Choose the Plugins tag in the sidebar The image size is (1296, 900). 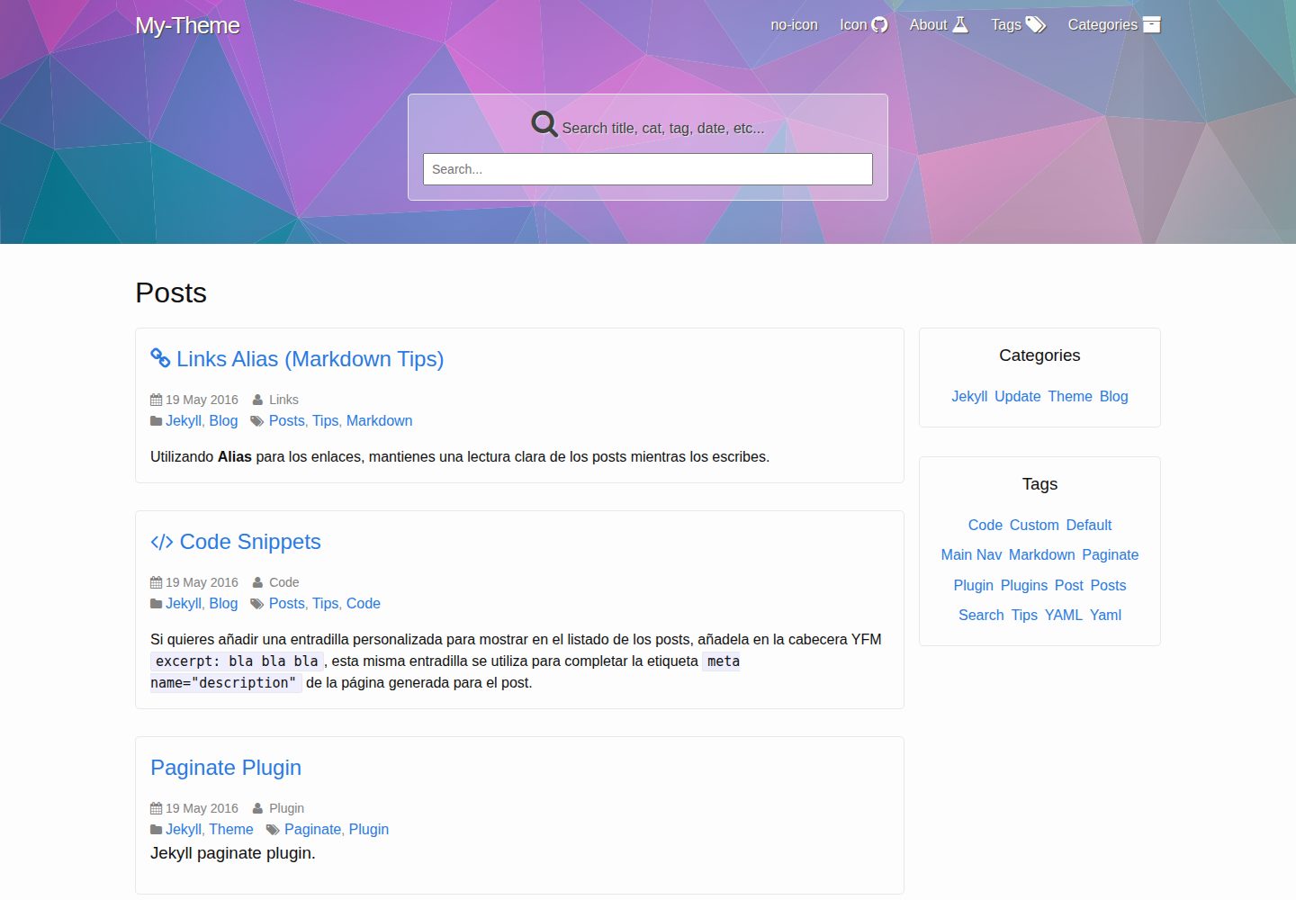pos(1024,586)
